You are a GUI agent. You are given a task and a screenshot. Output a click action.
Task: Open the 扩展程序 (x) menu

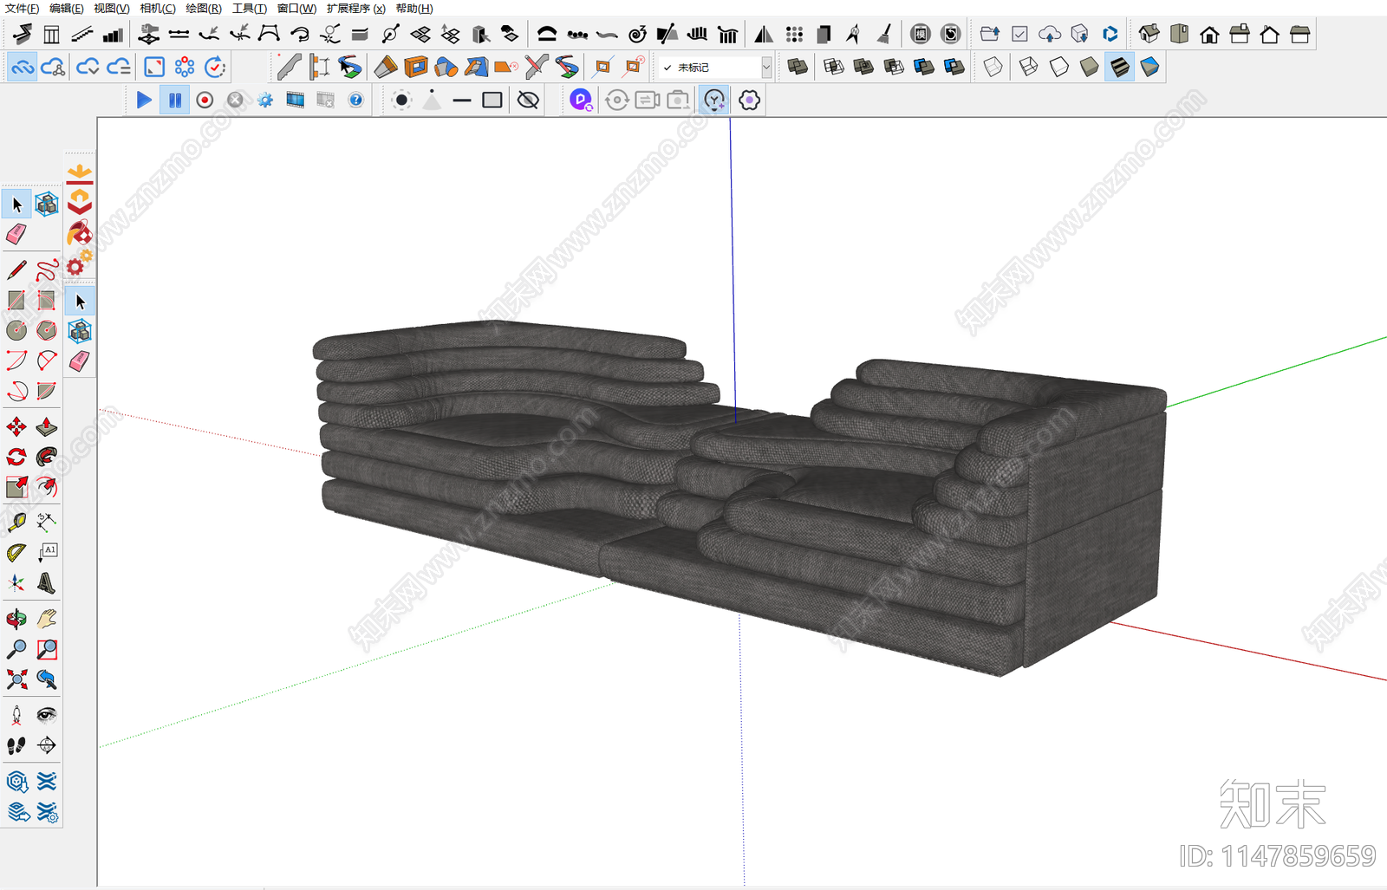tap(355, 9)
